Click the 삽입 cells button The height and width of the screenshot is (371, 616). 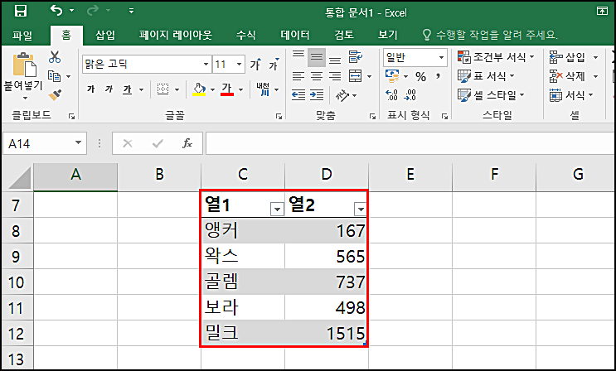567,57
